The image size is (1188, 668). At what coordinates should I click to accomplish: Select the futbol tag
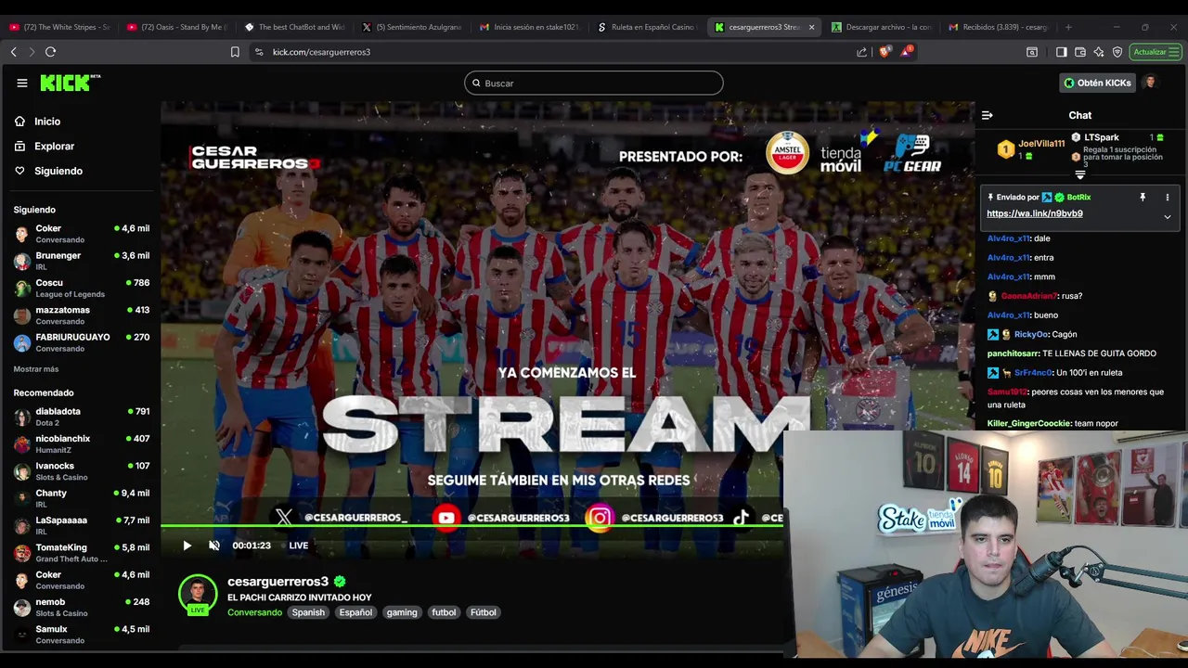(444, 612)
